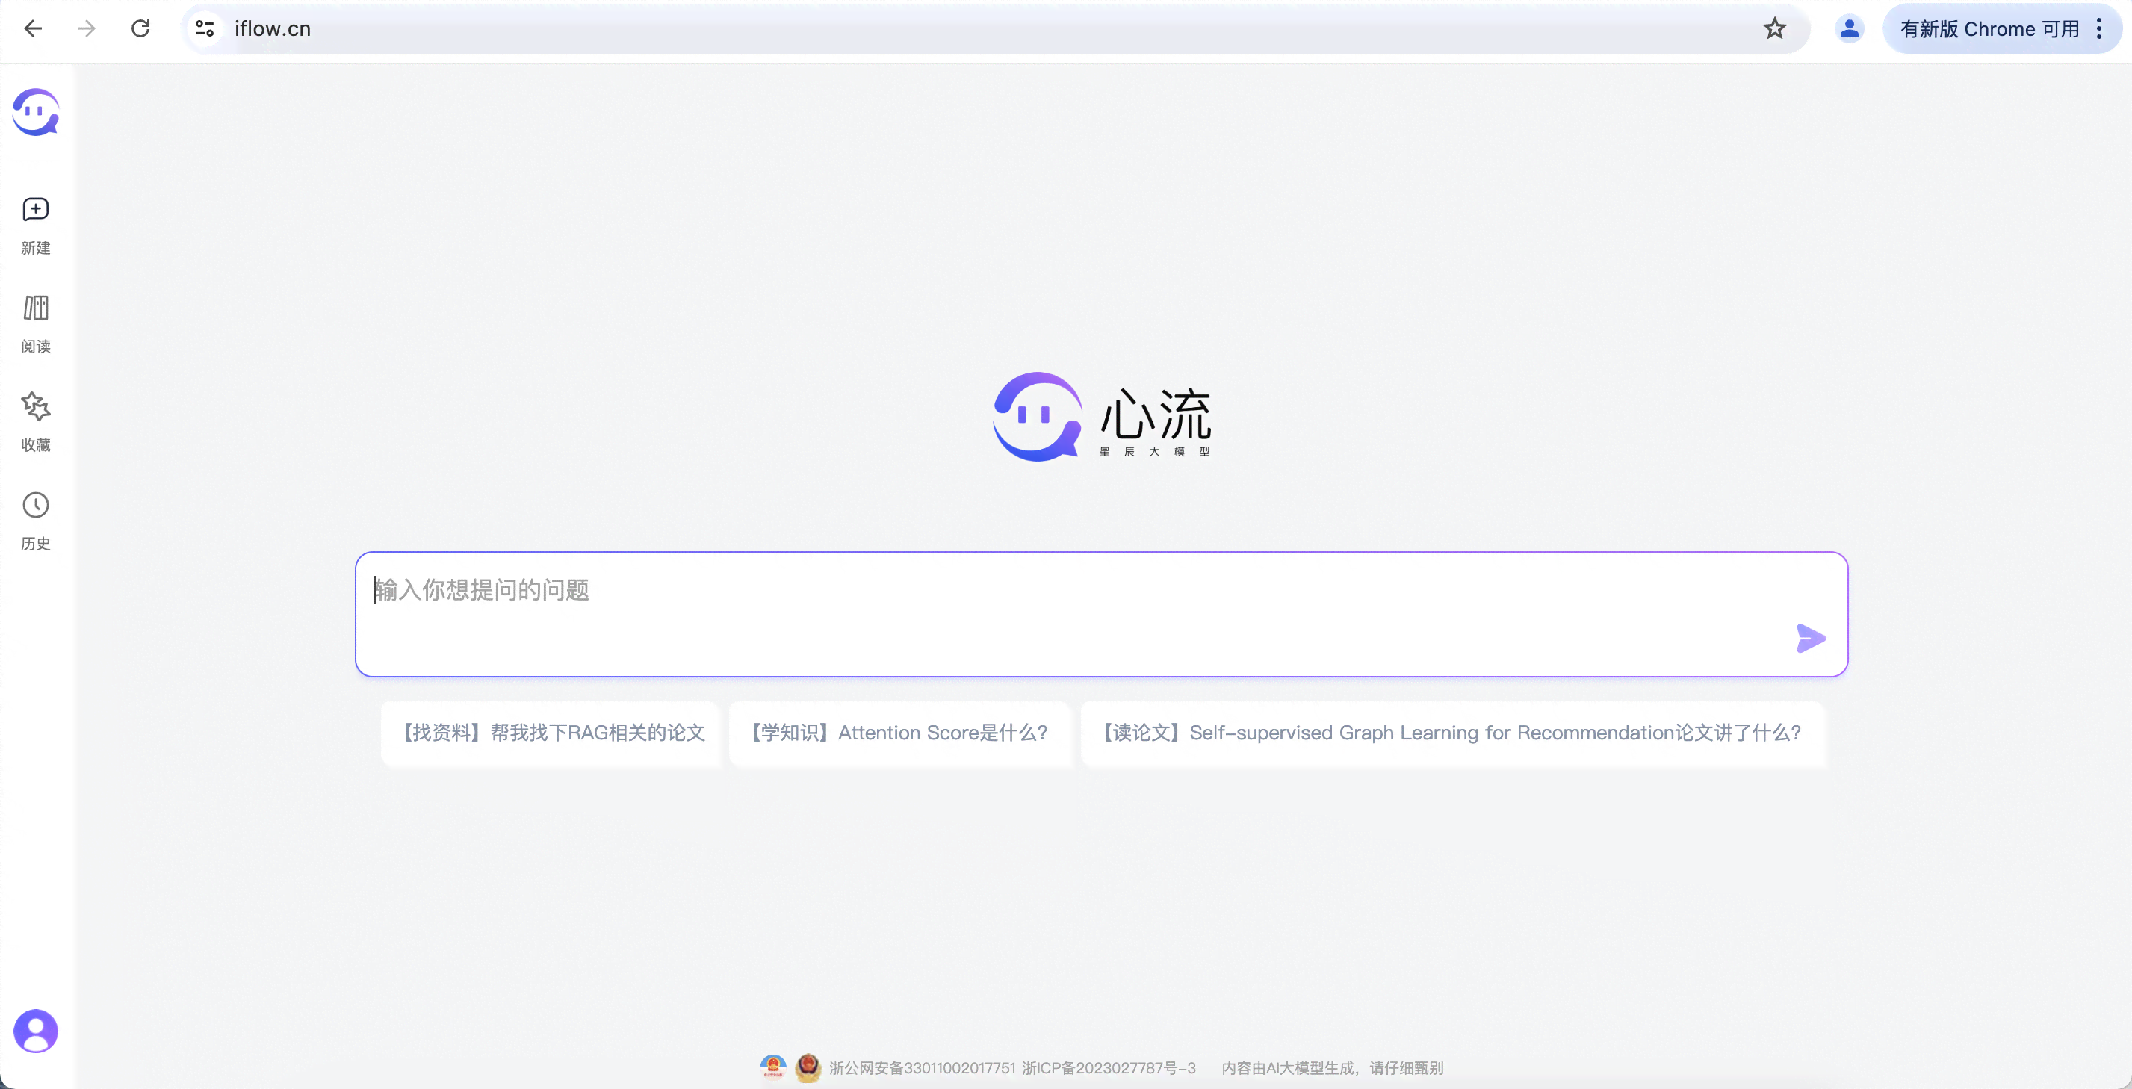Open the 收藏 favorites section
This screenshot has height=1089, width=2132.
point(36,423)
